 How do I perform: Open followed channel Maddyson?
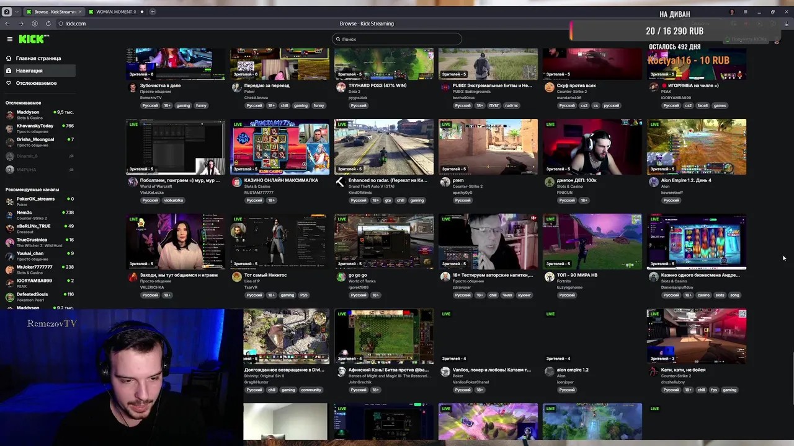(40, 115)
